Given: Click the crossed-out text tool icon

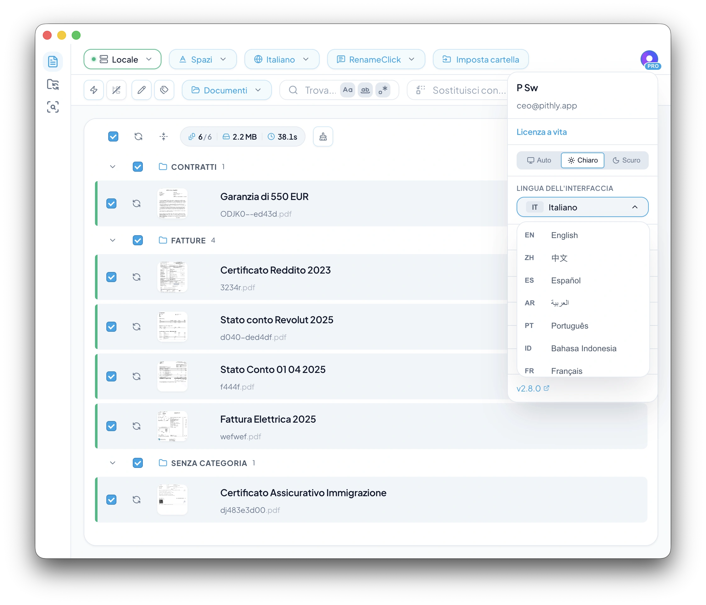Looking at the screenshot, I should 116,90.
